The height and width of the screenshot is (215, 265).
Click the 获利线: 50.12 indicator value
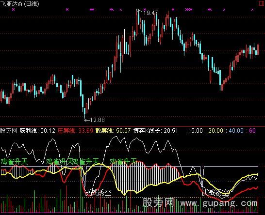click(37, 131)
